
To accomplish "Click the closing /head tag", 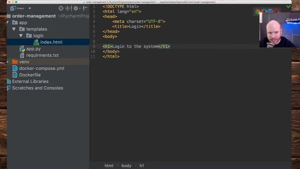I will coord(111,31).
